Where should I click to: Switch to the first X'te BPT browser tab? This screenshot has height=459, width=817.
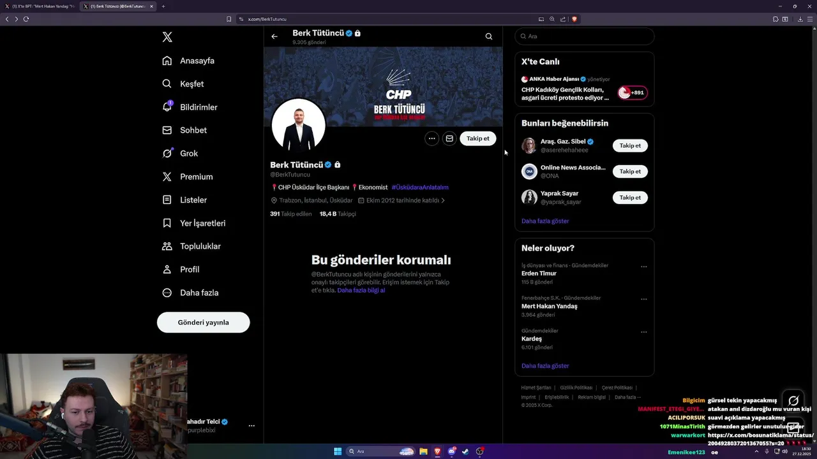pyautogui.click(x=40, y=6)
